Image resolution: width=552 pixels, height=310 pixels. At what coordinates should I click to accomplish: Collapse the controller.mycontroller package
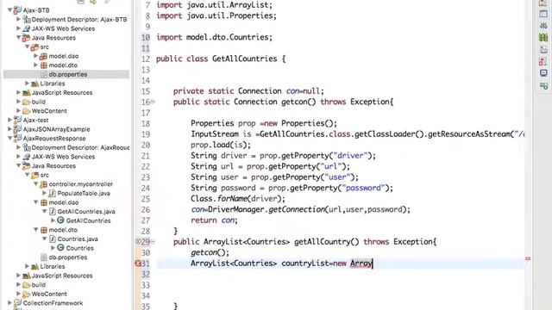(x=35, y=183)
